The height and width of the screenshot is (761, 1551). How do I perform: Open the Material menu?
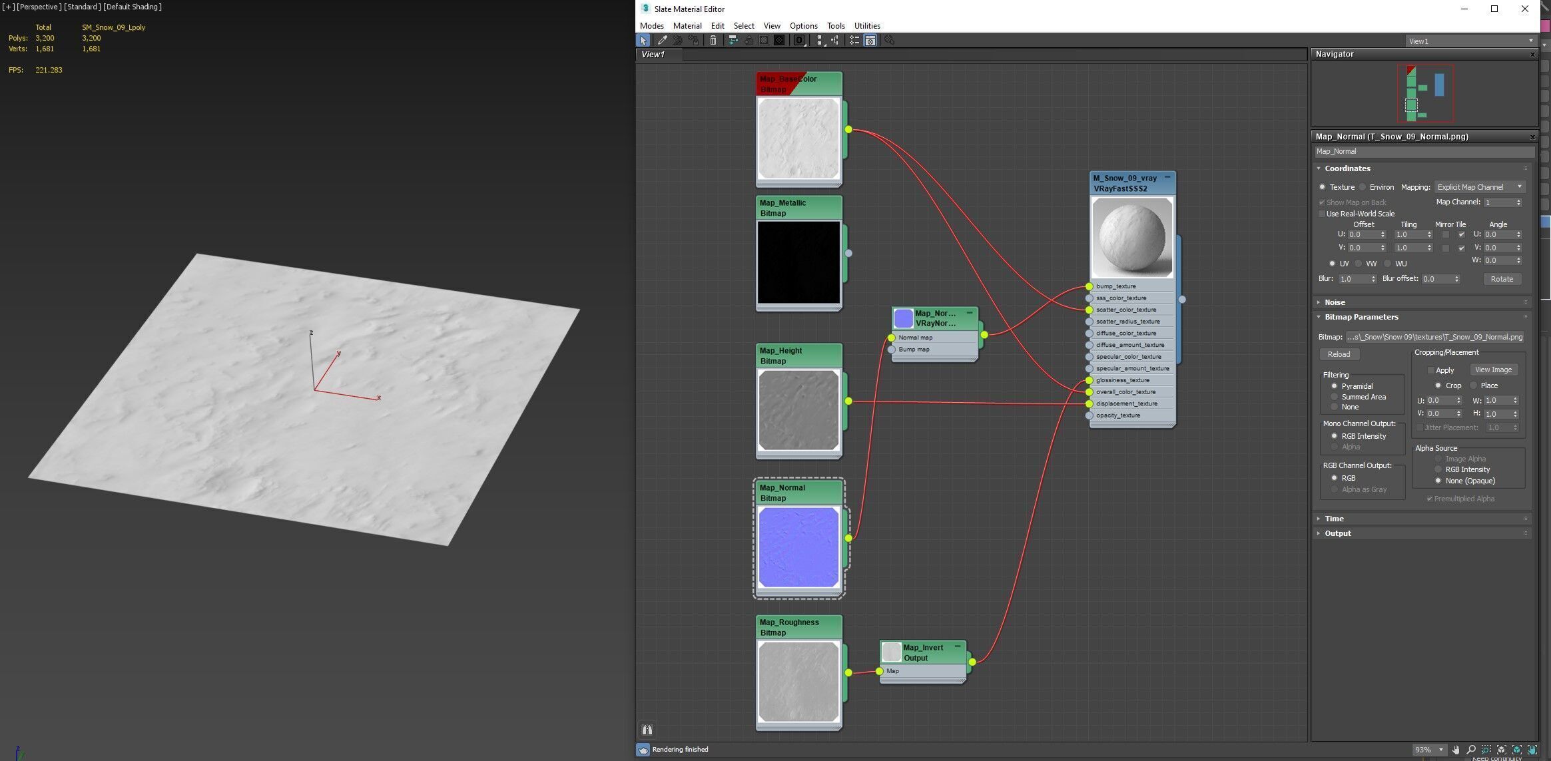(687, 26)
